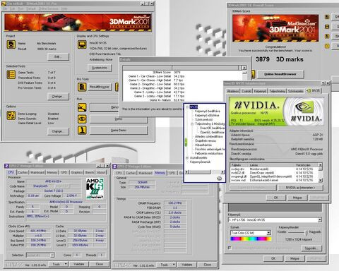The image size is (339, 271).
Task: Click the Selected Tests checklist icon
Action: [11, 75]
